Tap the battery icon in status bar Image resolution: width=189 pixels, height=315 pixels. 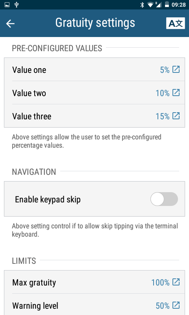click(x=167, y=4)
